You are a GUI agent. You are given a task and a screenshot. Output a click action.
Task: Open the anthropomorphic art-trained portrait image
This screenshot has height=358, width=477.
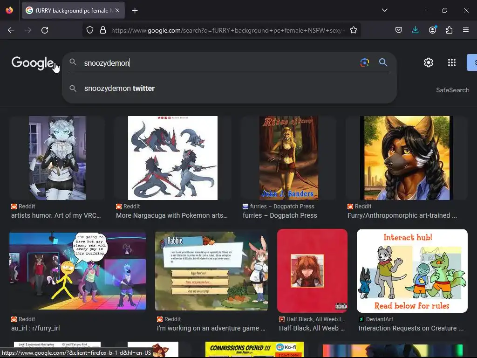click(406, 158)
